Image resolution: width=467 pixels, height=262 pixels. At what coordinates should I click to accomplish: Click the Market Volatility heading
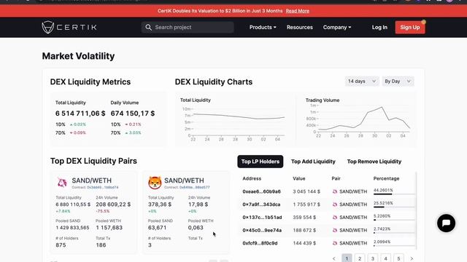[78, 56]
